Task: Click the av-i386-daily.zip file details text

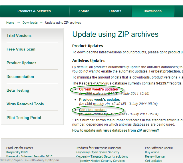Action: pos(114,94)
